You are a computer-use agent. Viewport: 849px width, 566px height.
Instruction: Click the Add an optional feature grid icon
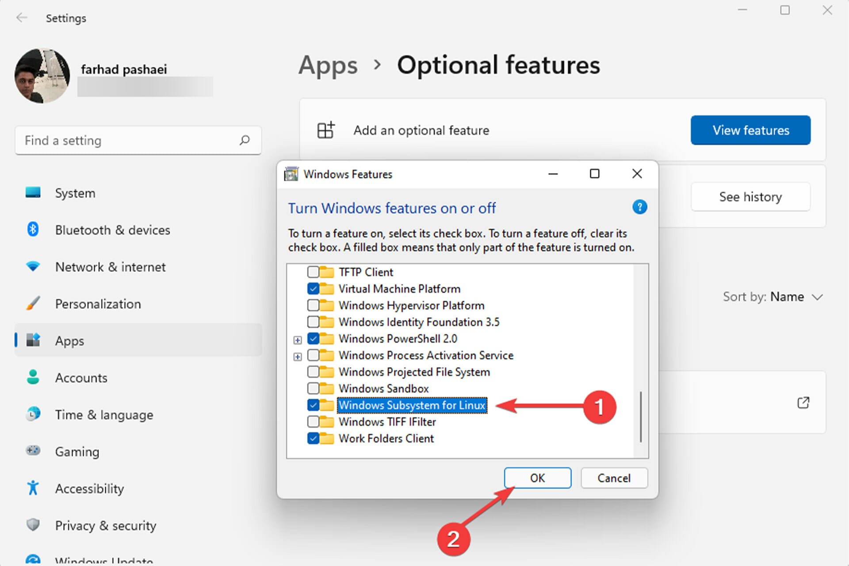click(326, 130)
